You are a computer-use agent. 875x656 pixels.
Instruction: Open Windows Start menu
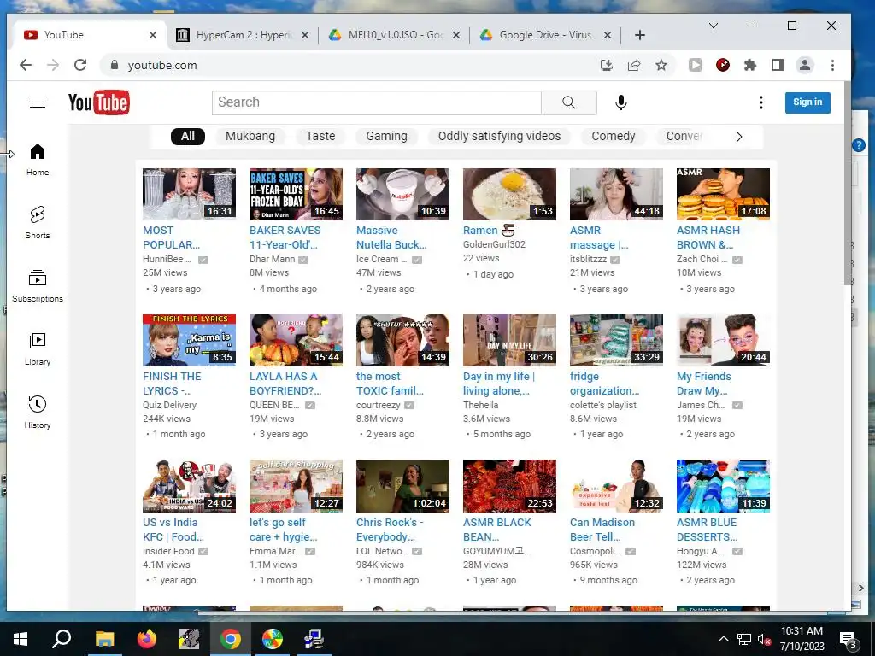21,639
